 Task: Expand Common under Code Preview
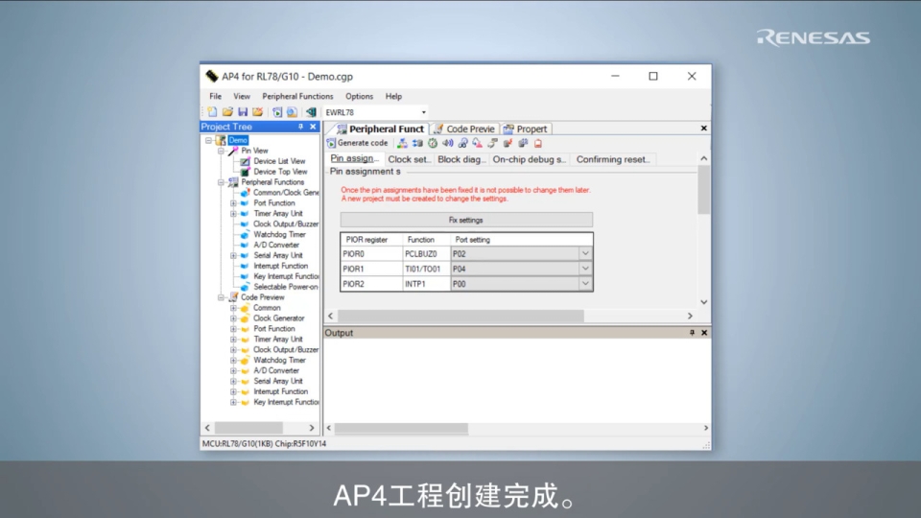233,308
